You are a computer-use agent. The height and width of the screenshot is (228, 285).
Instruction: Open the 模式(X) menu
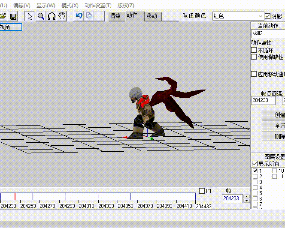[x=70, y=6]
